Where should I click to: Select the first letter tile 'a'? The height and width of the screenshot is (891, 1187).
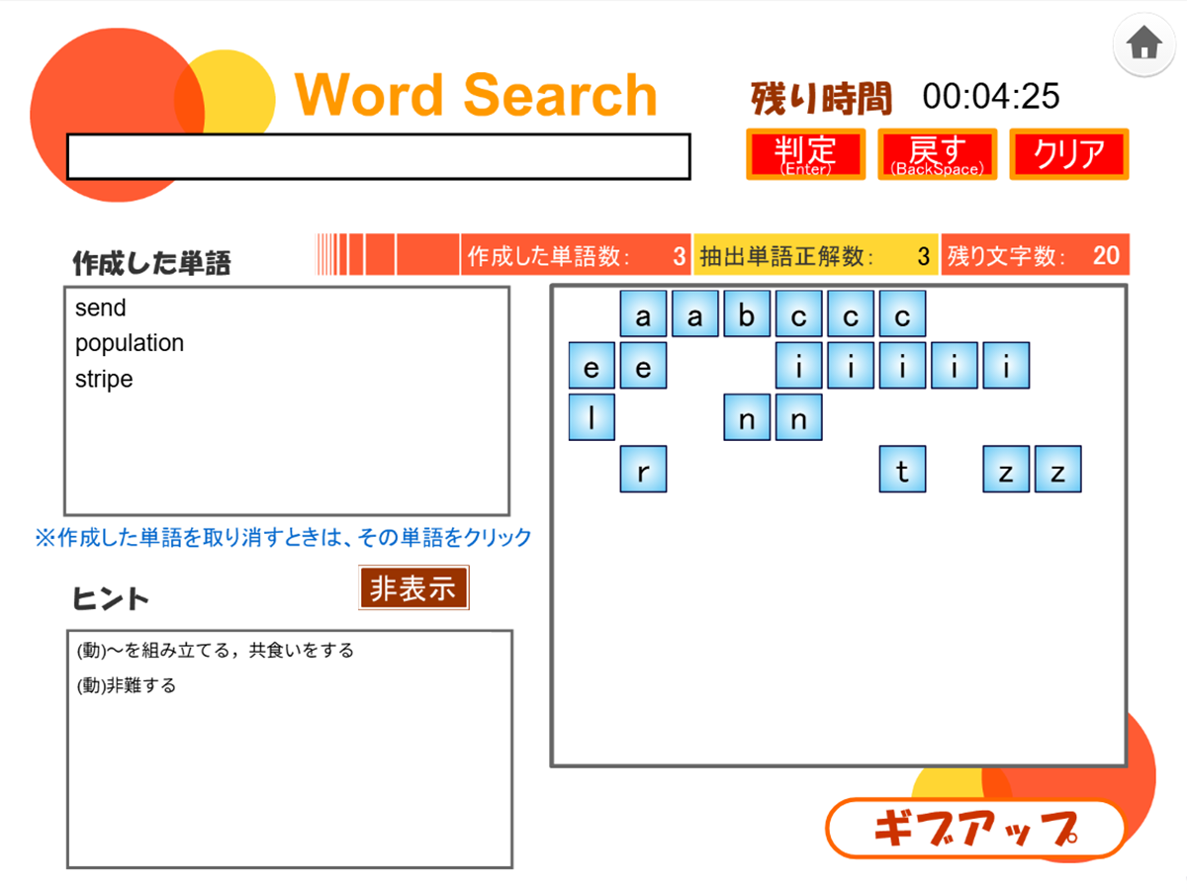(643, 313)
